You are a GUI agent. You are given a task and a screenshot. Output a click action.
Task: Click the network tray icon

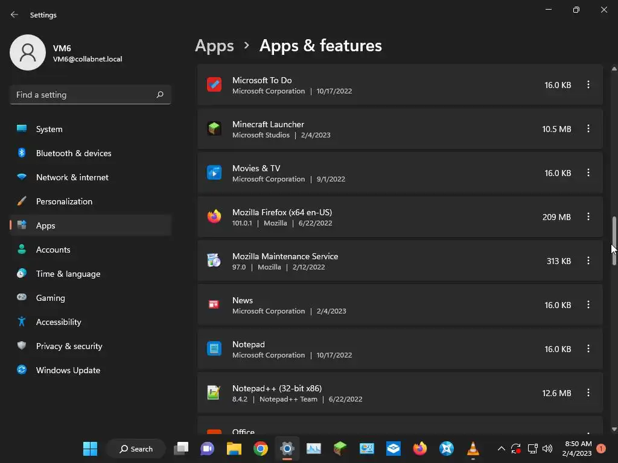[x=532, y=449]
